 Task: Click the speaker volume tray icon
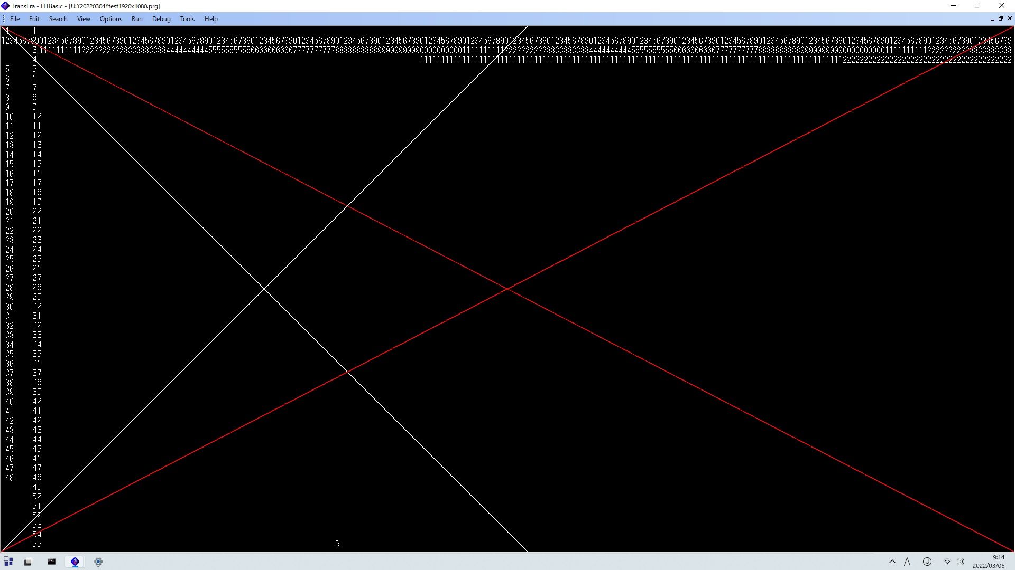960,562
